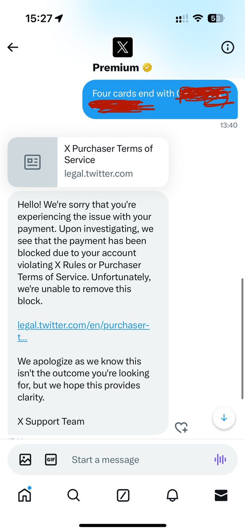Record a voice message
Viewport: 245px width, 532px height.
(x=220, y=460)
